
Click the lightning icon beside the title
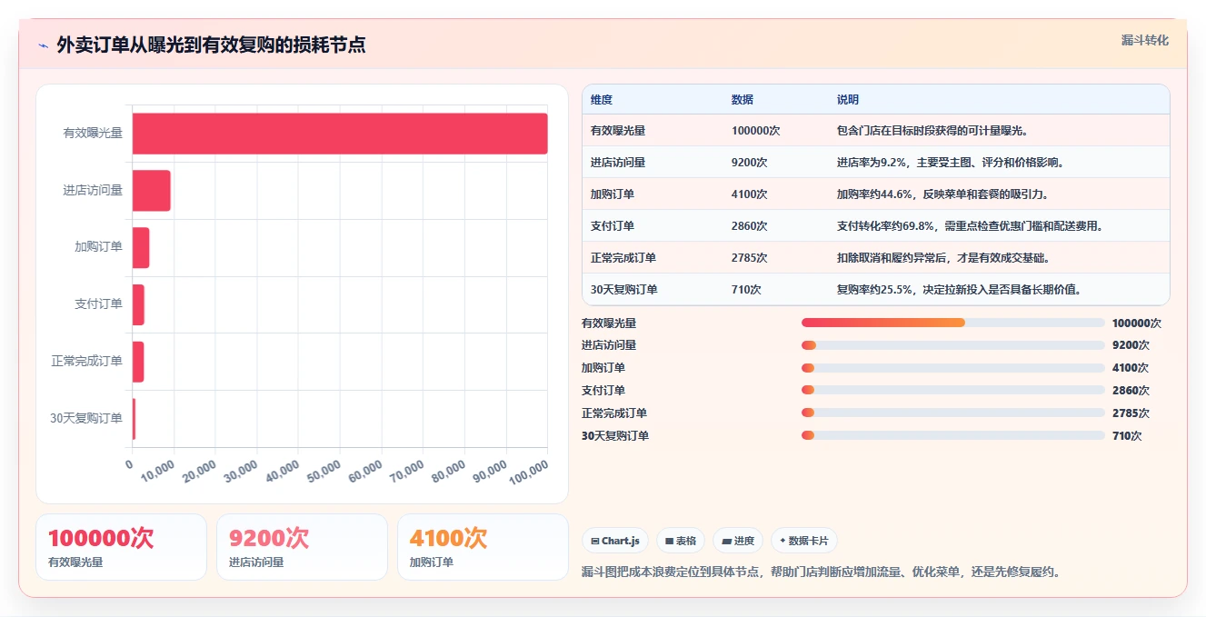(43, 45)
